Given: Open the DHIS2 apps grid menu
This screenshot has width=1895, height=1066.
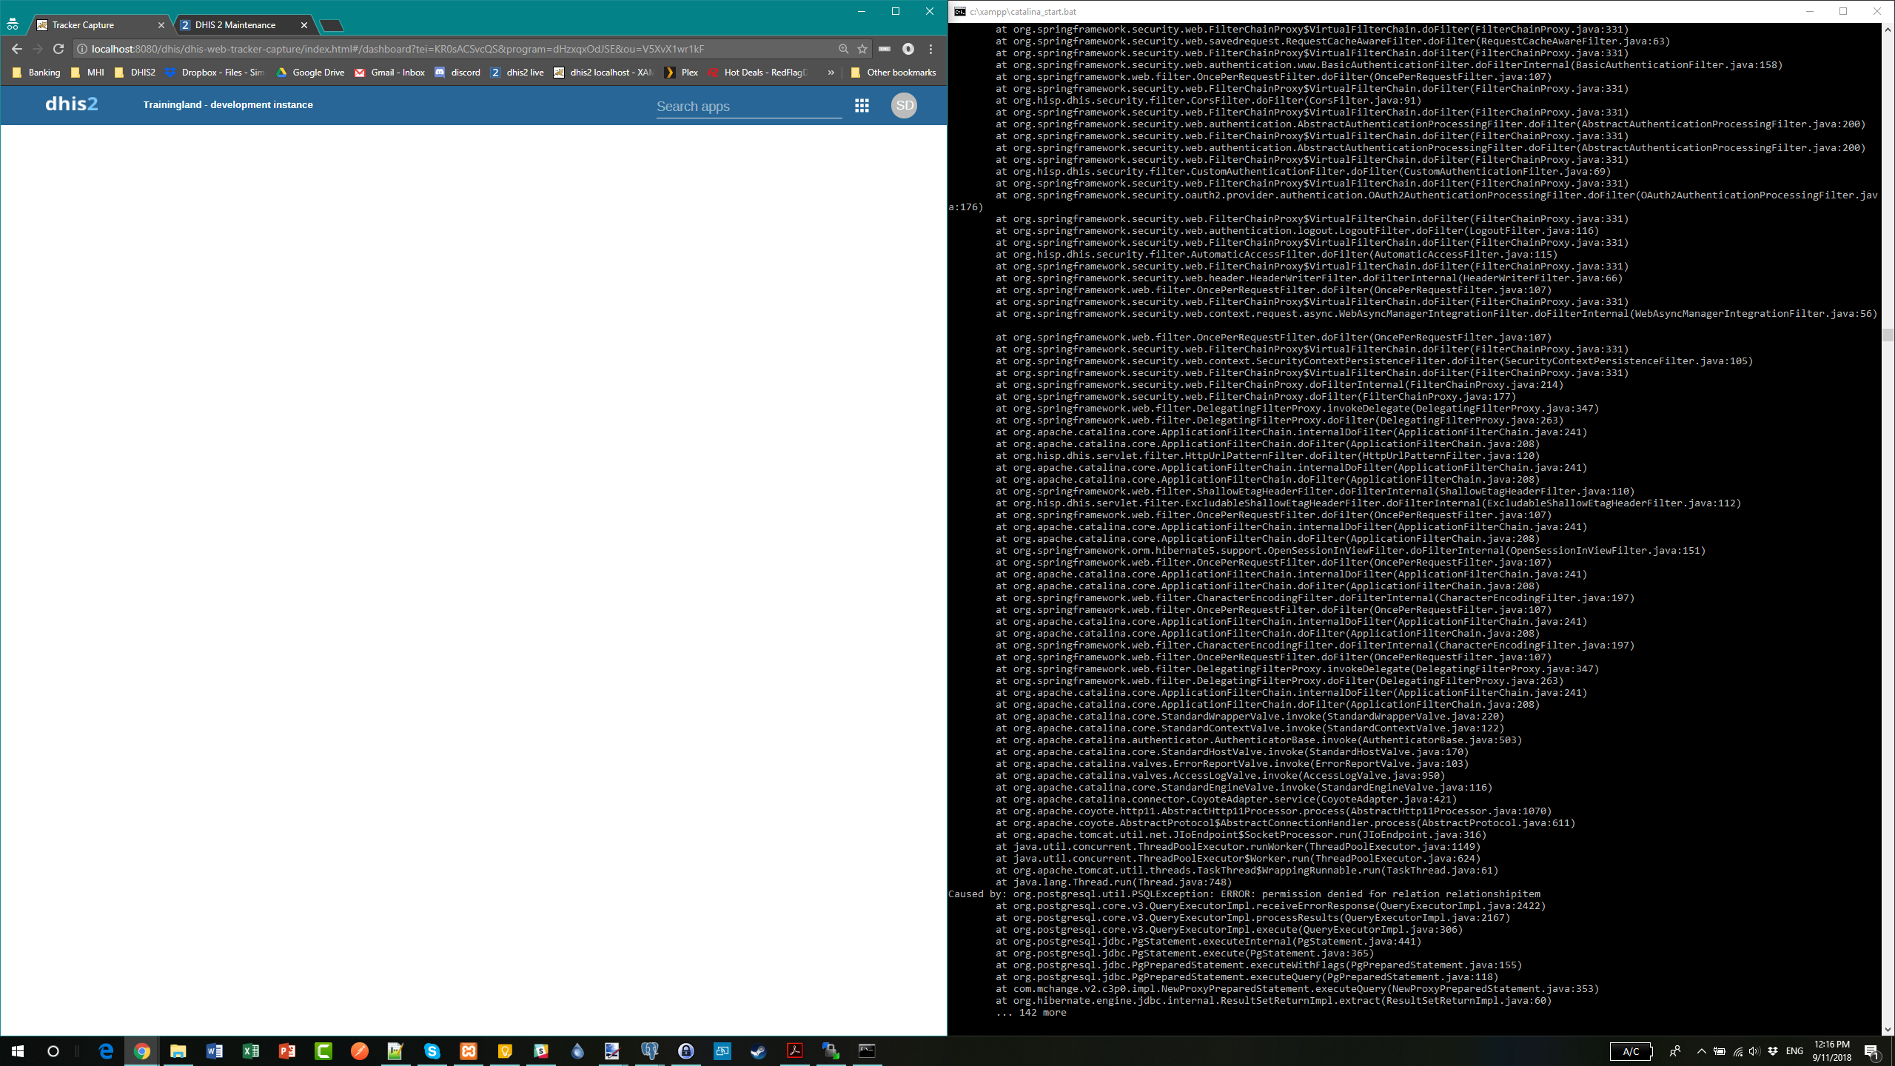Looking at the screenshot, I should pos(862,106).
